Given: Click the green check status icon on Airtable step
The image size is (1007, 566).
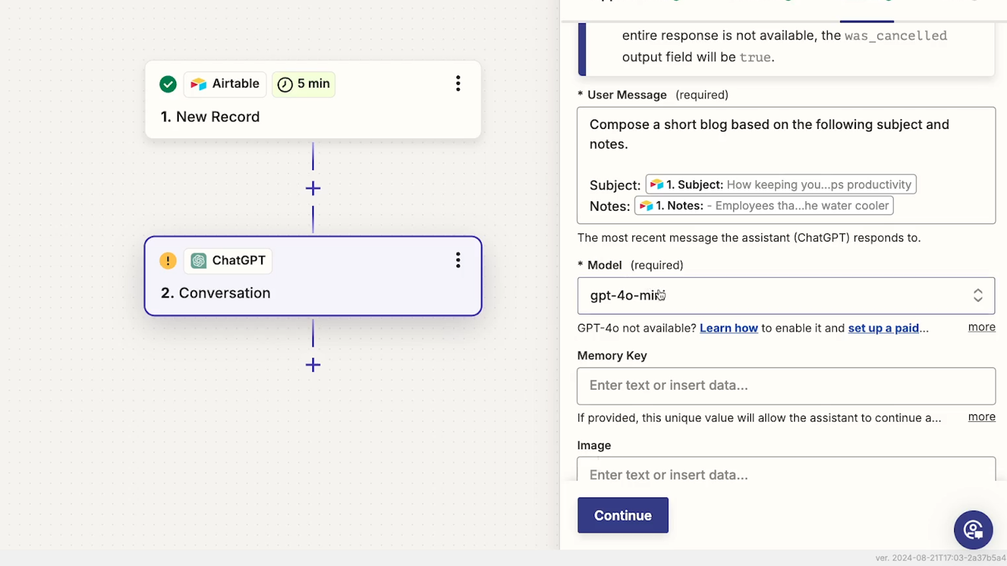Looking at the screenshot, I should tap(168, 84).
